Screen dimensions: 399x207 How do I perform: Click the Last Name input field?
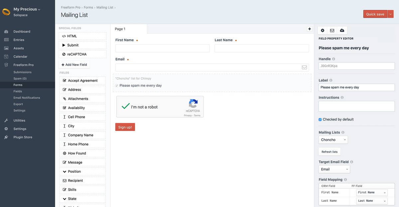262,49
